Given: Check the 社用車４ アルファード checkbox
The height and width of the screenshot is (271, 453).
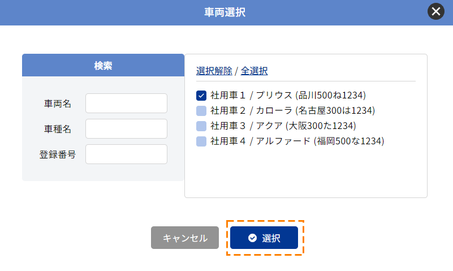Looking at the screenshot, I should (201, 141).
